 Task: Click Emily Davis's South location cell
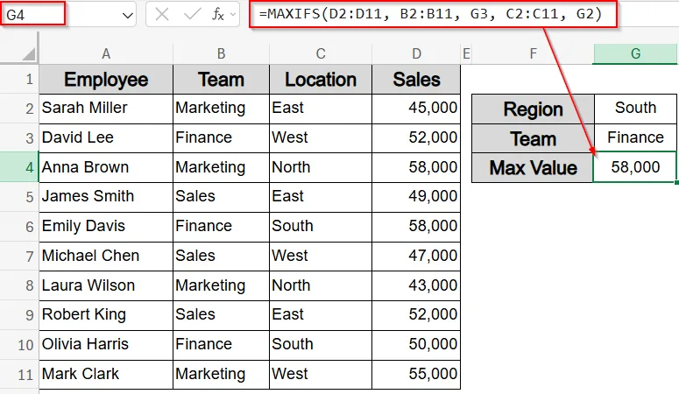[x=321, y=226]
